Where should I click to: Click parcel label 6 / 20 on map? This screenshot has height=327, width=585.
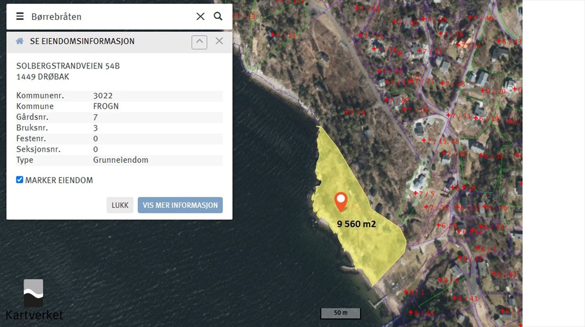click(x=493, y=91)
